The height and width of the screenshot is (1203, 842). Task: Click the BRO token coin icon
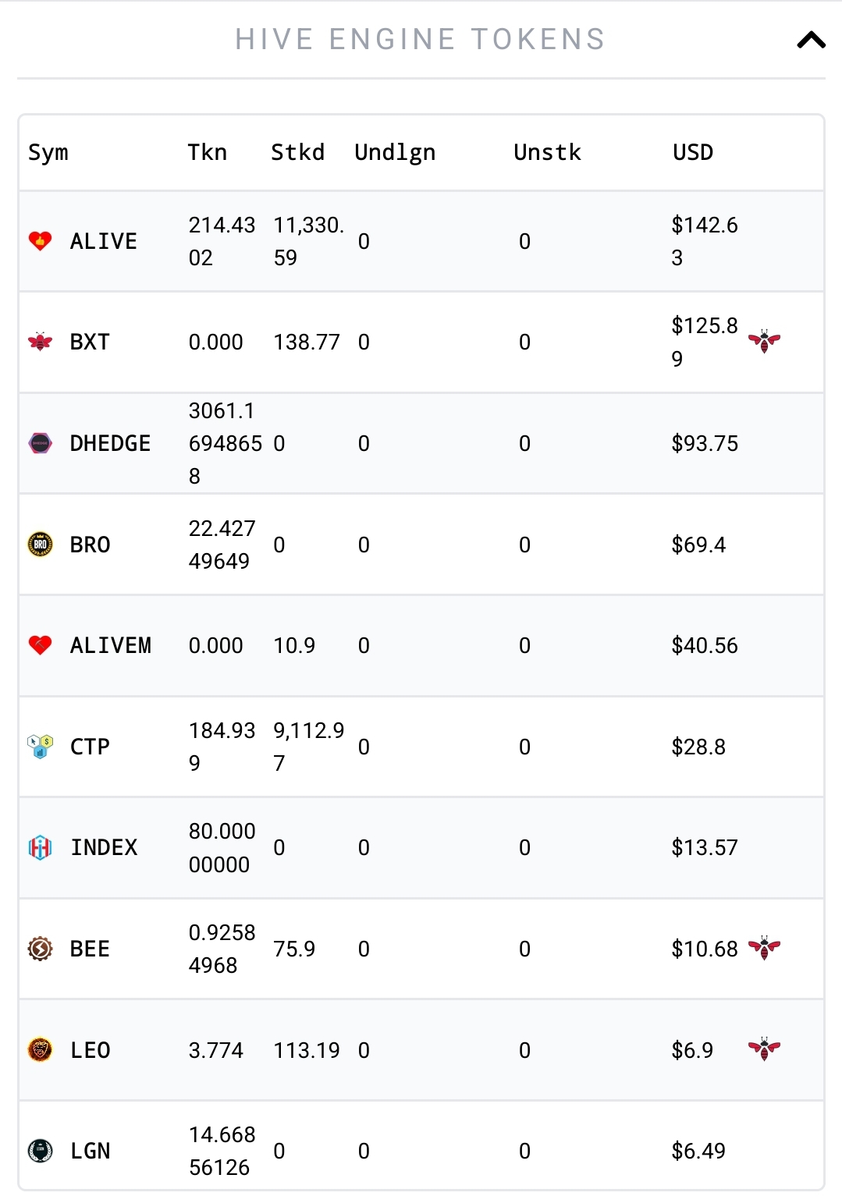(40, 544)
